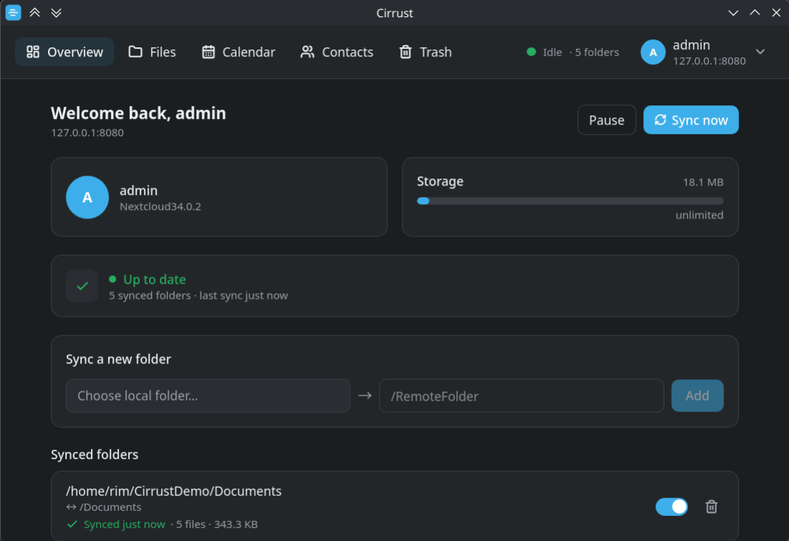Click the 5 folders status text
This screenshot has width=789, height=541.
[x=597, y=52]
